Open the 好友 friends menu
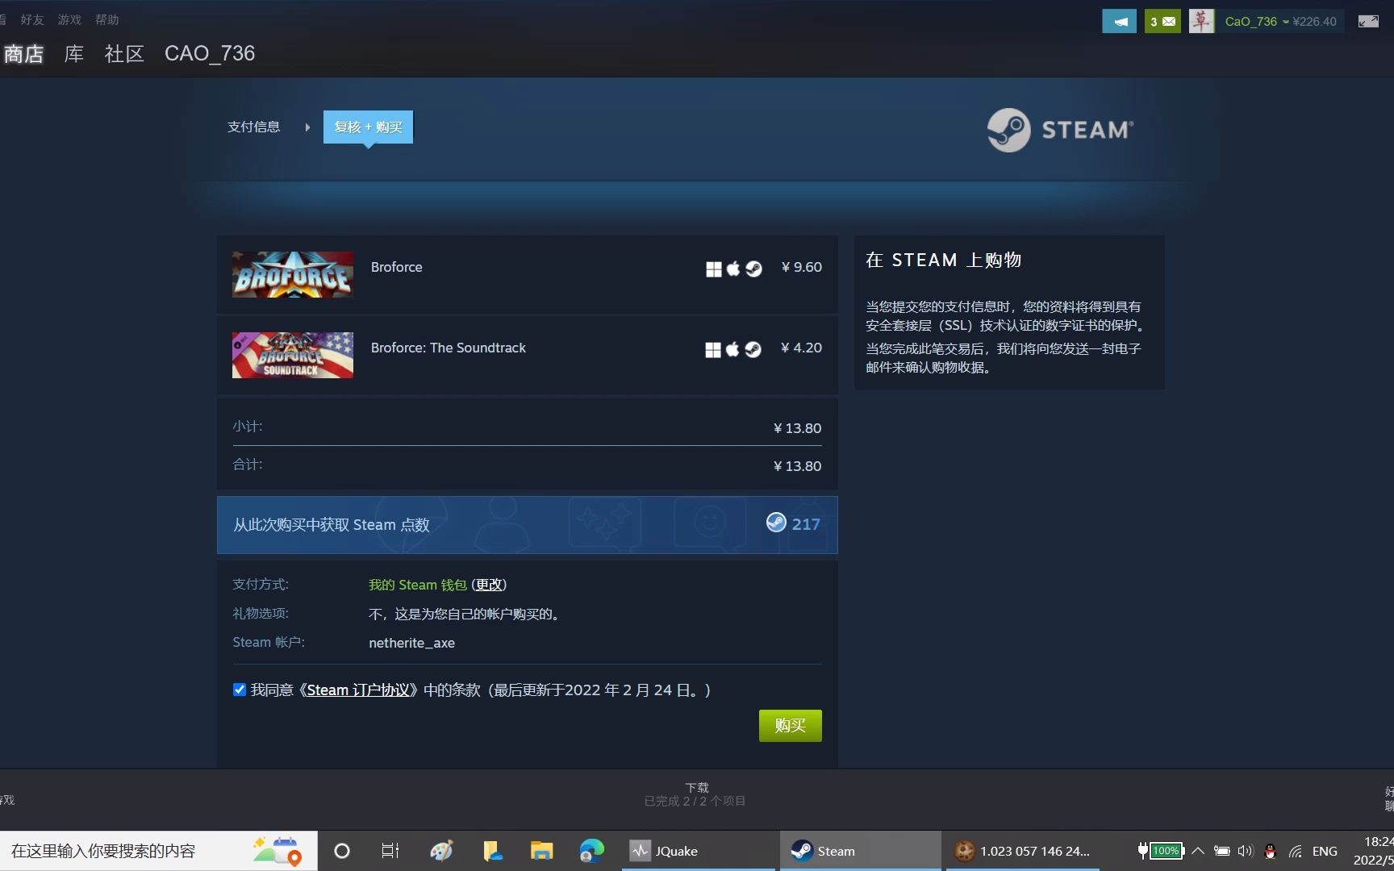The height and width of the screenshot is (871, 1394). [32, 19]
